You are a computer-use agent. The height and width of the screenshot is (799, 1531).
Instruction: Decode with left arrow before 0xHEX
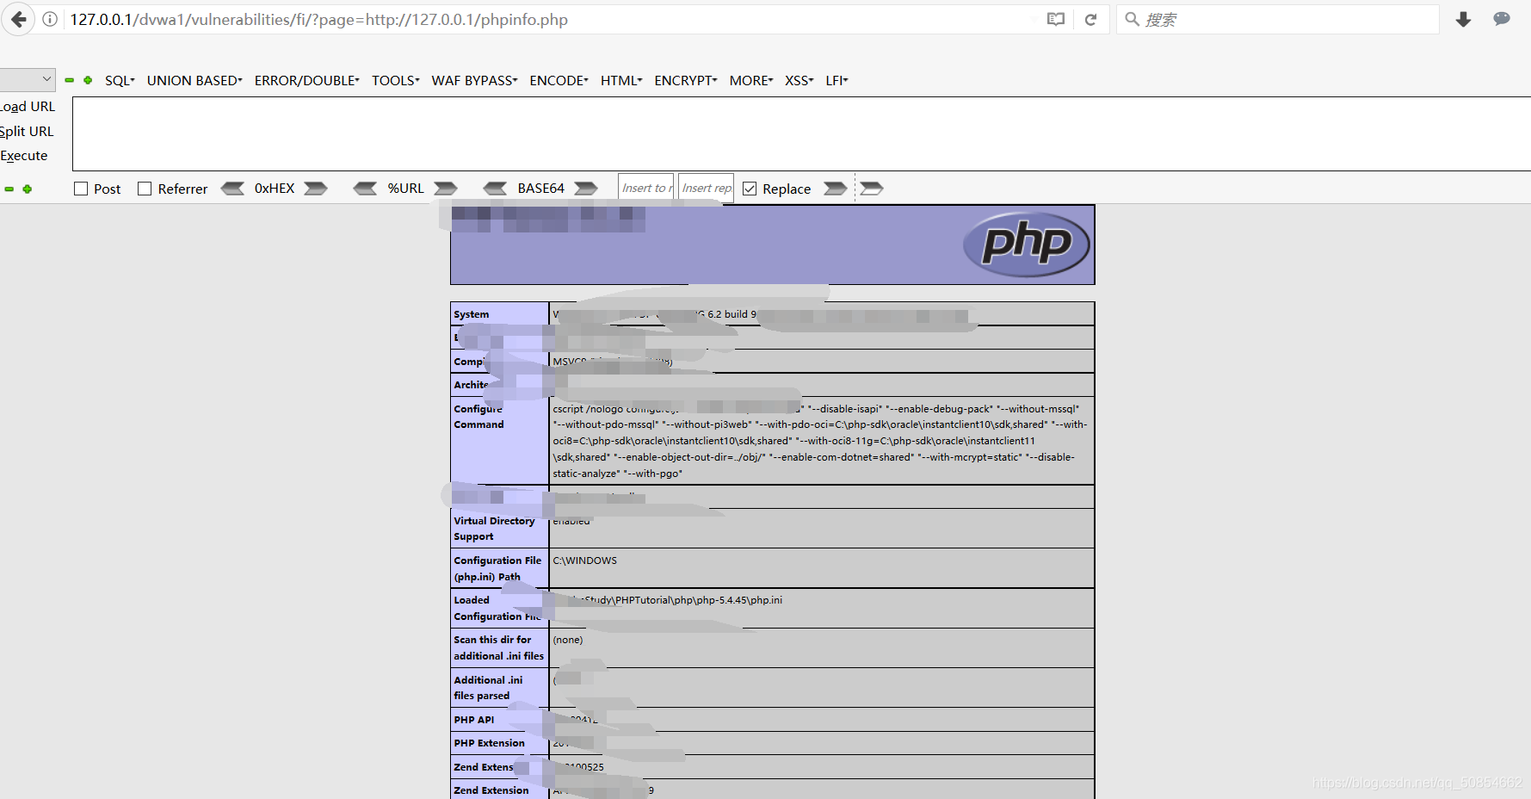tap(232, 189)
